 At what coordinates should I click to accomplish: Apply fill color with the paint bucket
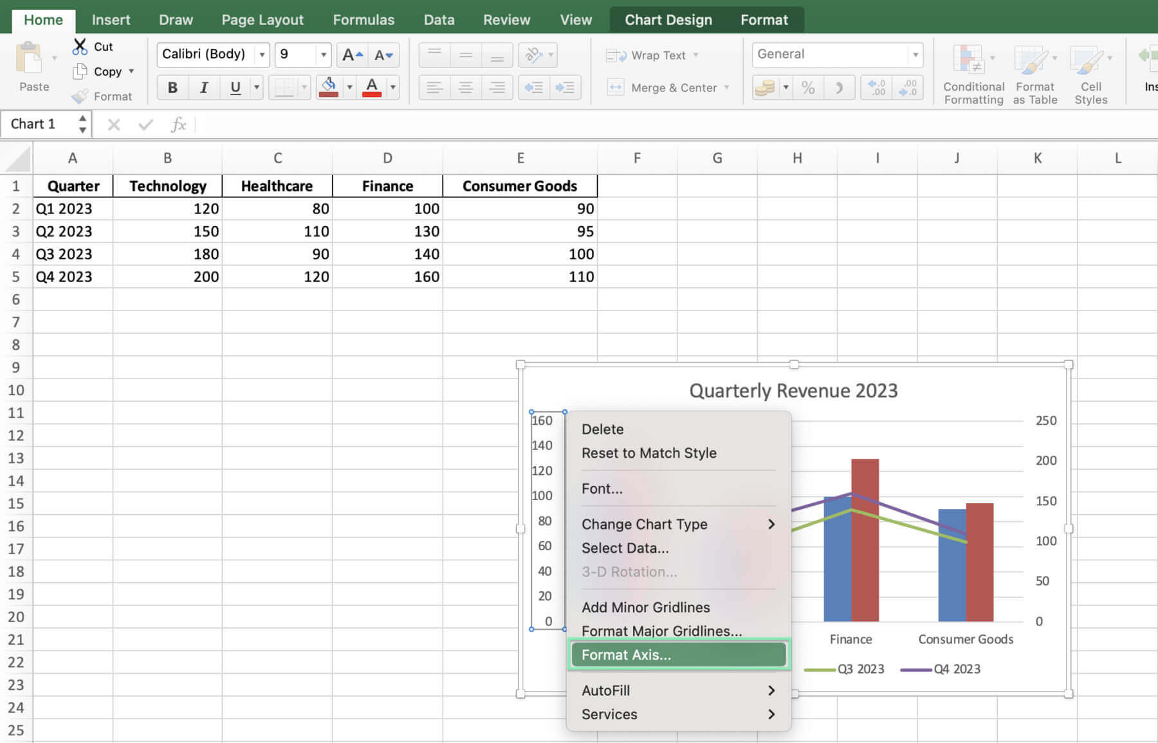329,87
